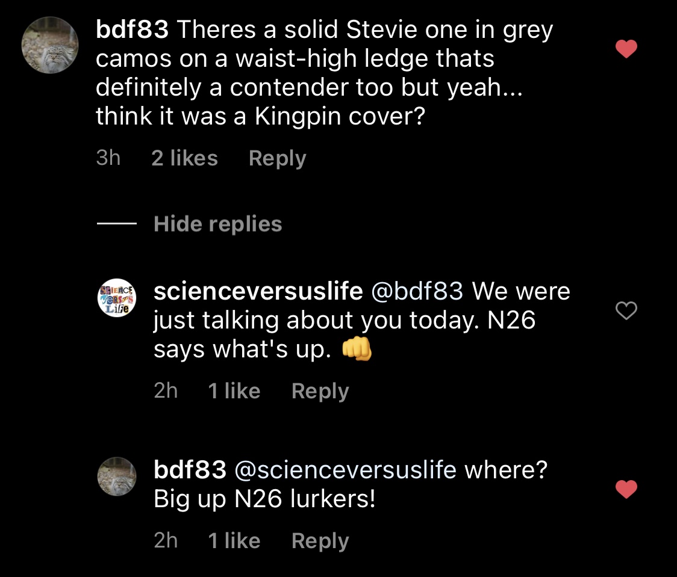Reply to bdf83's "where?" comment
677x577 pixels.
point(320,540)
